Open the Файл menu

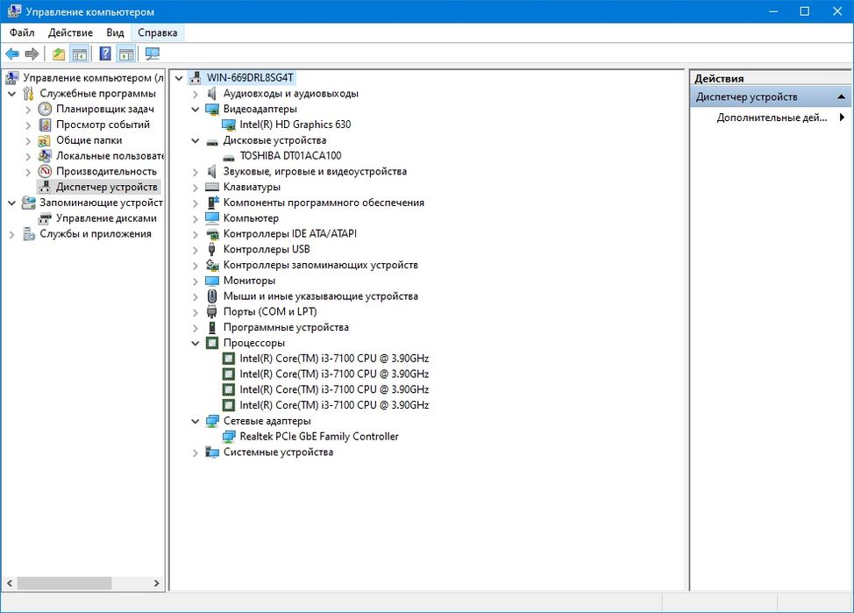tap(22, 32)
